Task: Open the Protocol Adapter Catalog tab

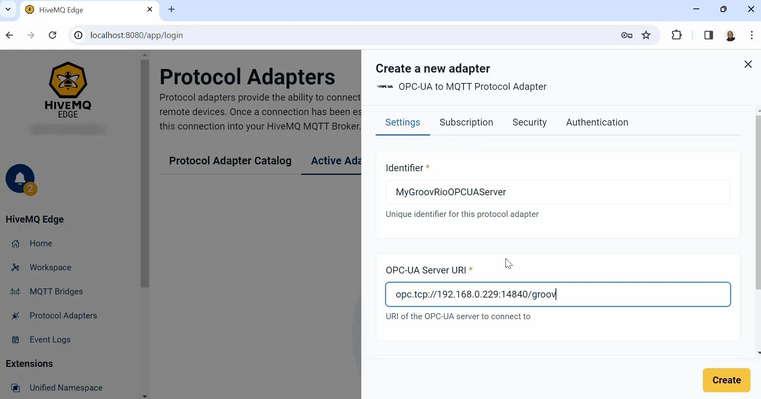Action: (x=230, y=161)
